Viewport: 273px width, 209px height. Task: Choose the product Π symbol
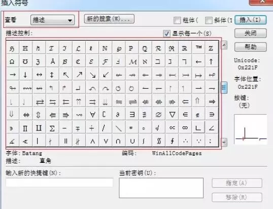click(x=25, y=128)
